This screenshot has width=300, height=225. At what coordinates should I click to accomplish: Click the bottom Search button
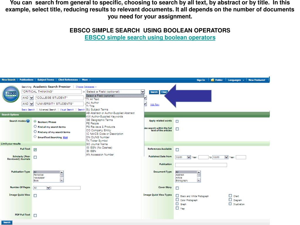click(x=7, y=223)
